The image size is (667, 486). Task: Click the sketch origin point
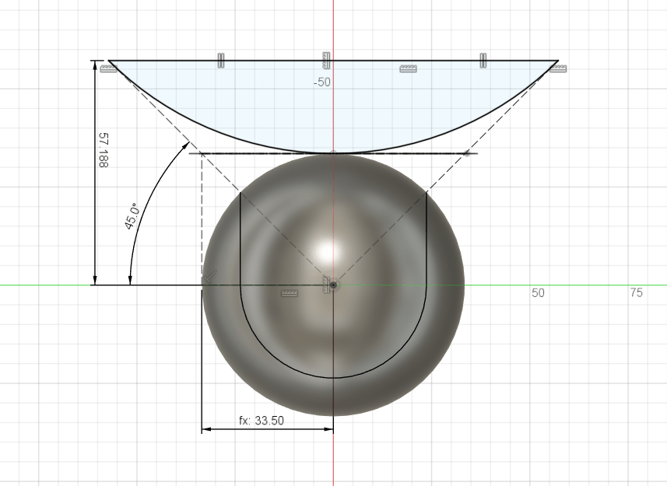[333, 285]
